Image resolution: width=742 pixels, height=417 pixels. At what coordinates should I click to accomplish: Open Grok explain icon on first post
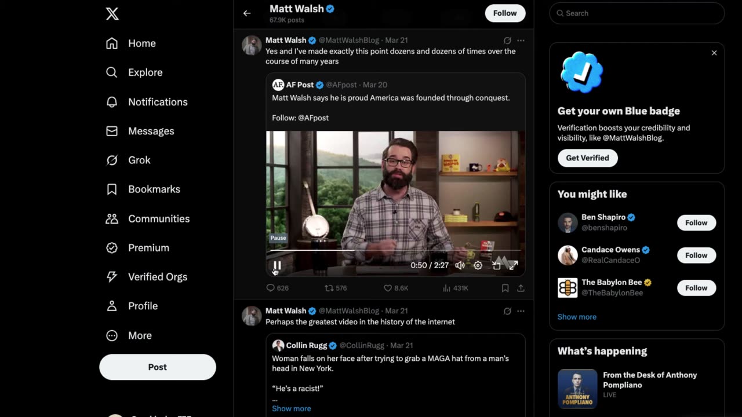pos(507,41)
